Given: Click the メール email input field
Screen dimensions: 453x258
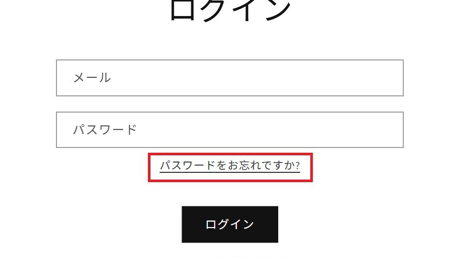Looking at the screenshot, I should (x=230, y=78).
